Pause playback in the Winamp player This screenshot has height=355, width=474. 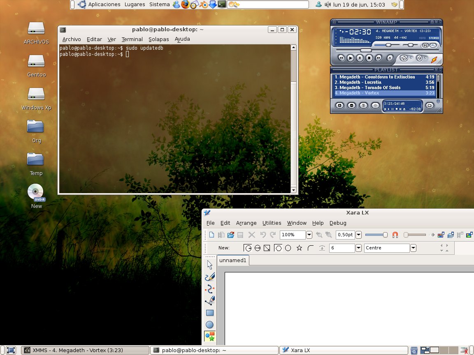[x=360, y=58]
